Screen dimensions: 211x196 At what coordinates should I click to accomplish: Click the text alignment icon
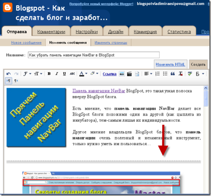pos(147,74)
